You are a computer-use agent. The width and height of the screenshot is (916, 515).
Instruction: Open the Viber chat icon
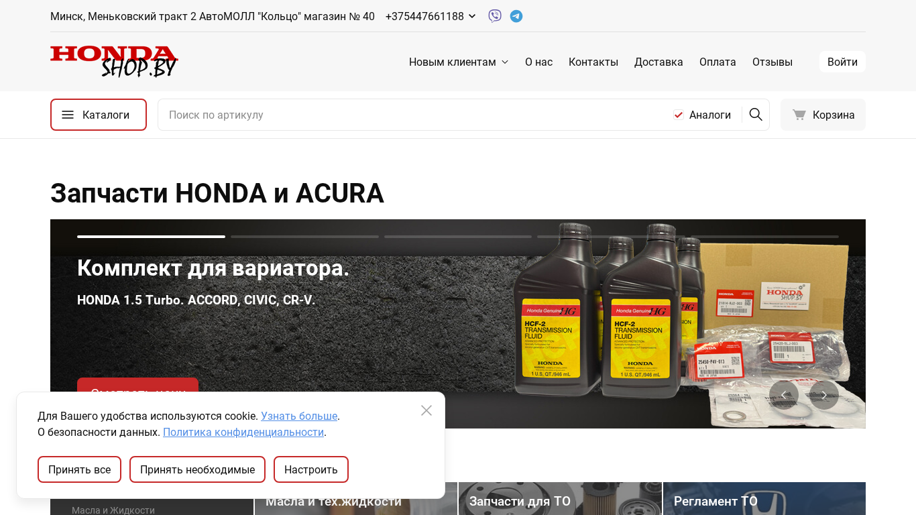[x=495, y=16]
